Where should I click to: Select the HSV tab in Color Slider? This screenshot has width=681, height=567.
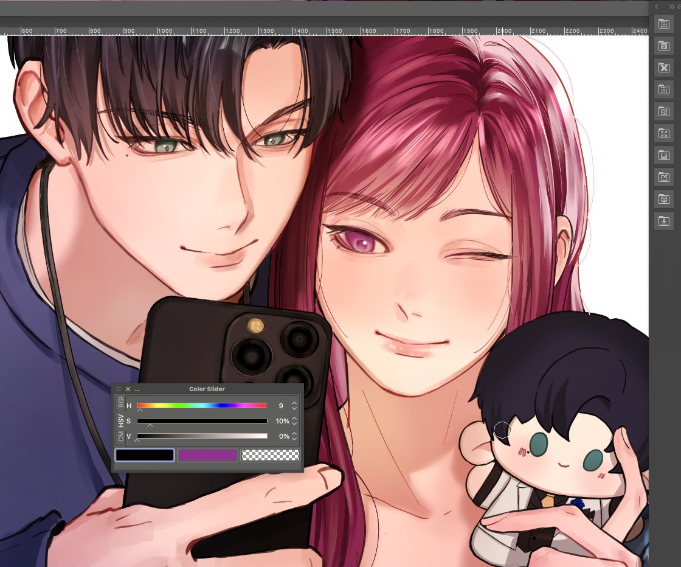pos(120,420)
